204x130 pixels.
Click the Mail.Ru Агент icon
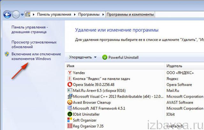click(70, 90)
